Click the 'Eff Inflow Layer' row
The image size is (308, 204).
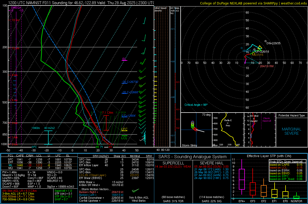116,165
